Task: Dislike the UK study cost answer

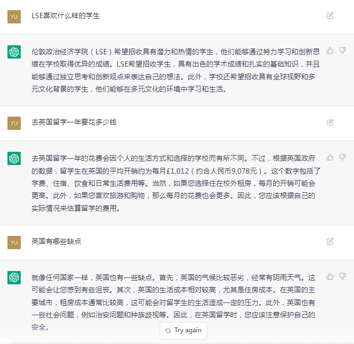Action: (x=342, y=158)
